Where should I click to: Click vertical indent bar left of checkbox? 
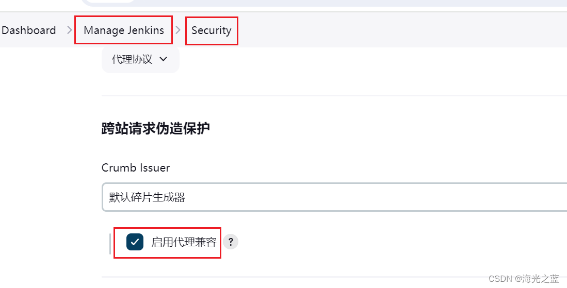(x=110, y=244)
